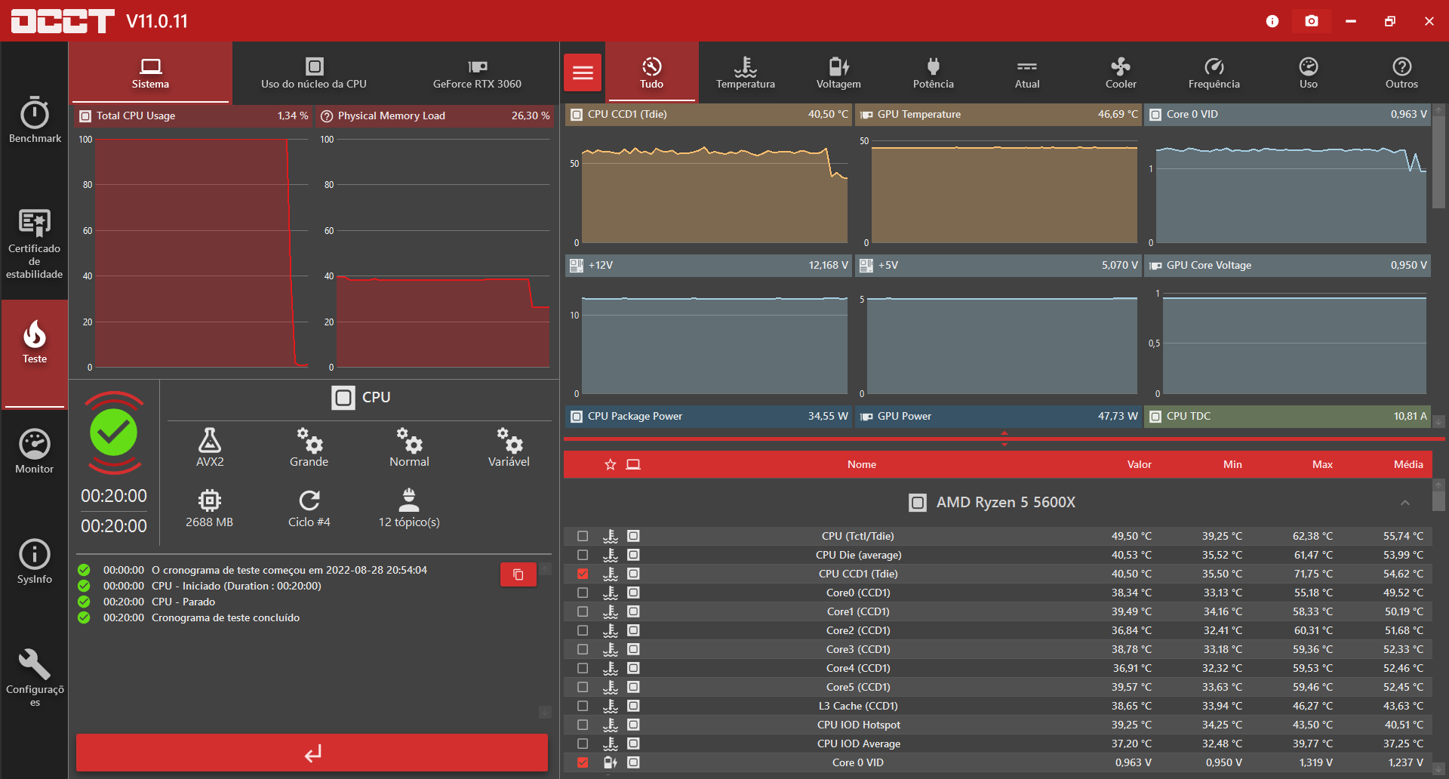1449x779 pixels.
Task: Select the Tudo sensor tab
Action: [x=652, y=72]
